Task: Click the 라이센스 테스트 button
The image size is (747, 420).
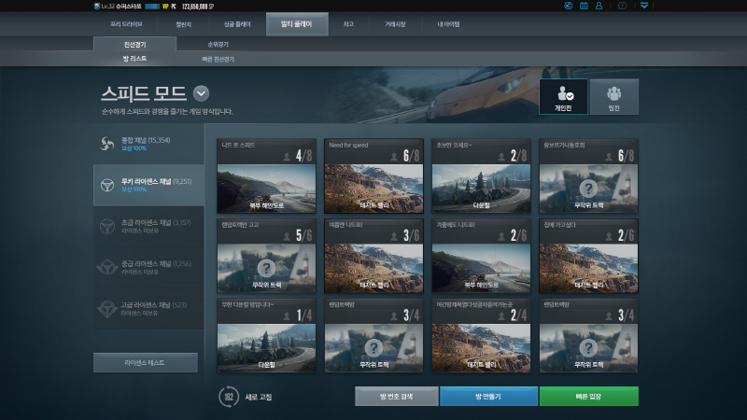Action: 146,363
